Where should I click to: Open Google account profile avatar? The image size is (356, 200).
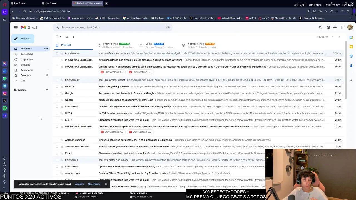pyautogui.click(x=350, y=27)
